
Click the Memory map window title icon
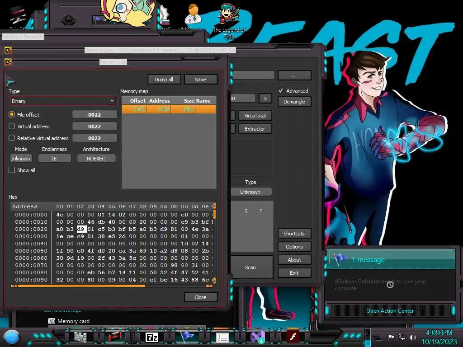[8, 62]
